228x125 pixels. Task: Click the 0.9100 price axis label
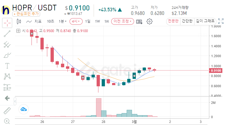click(x=216, y=71)
